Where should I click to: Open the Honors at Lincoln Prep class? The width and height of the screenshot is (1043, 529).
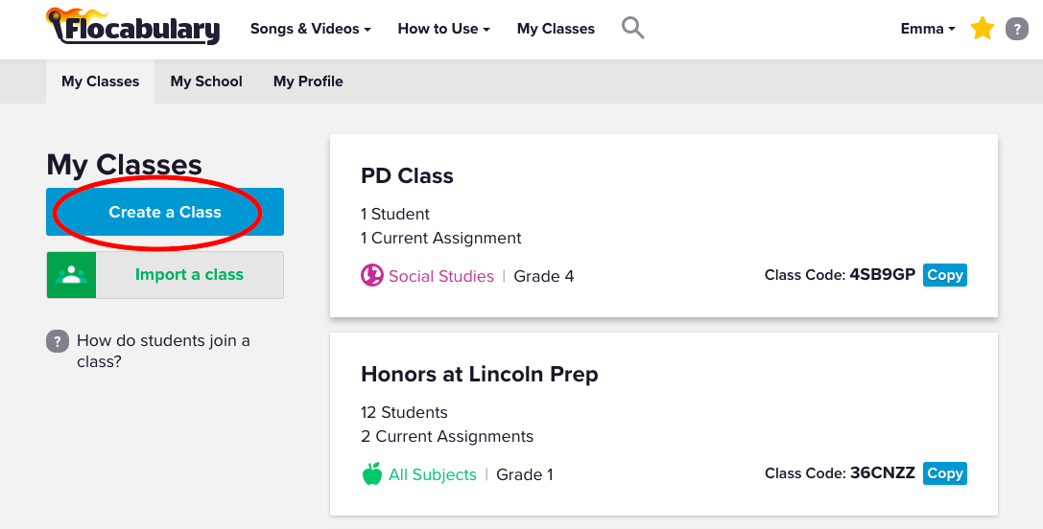point(479,374)
